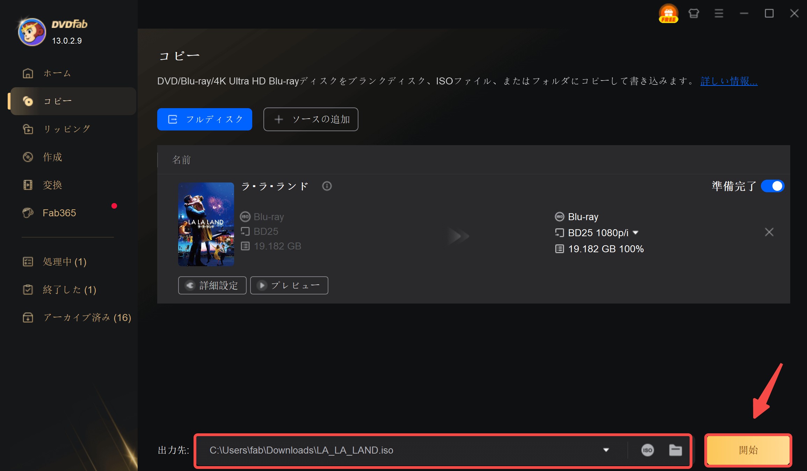807x471 pixels.
Task: Click the plus icon in ソースの追加
Action: coord(278,119)
